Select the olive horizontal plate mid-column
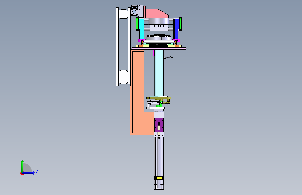This screenshot has height=195, width=302. (x=159, y=98)
